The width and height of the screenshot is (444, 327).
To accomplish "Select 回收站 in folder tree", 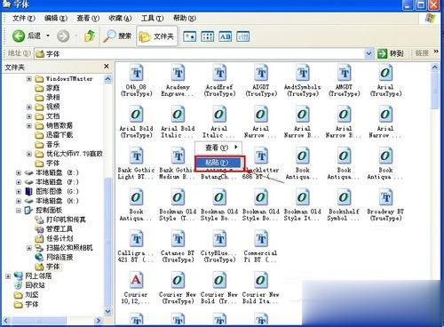I will [x=35, y=285].
